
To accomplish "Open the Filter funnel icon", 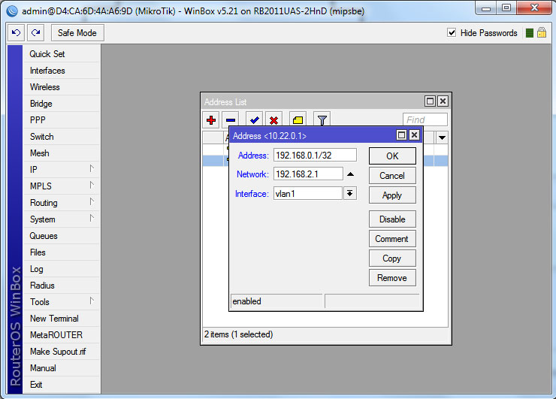I will (322, 120).
